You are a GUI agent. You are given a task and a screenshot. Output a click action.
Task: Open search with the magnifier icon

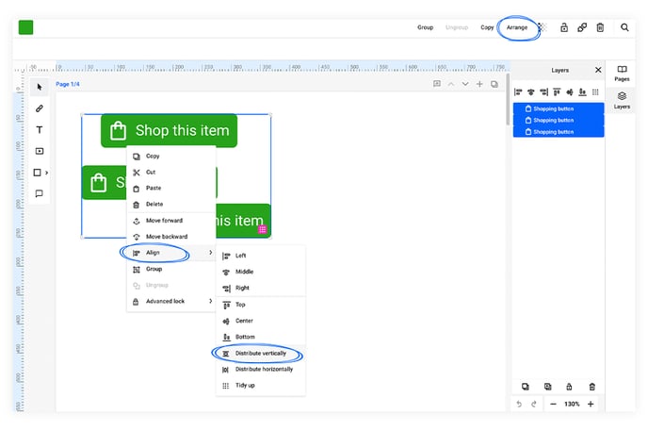(624, 27)
